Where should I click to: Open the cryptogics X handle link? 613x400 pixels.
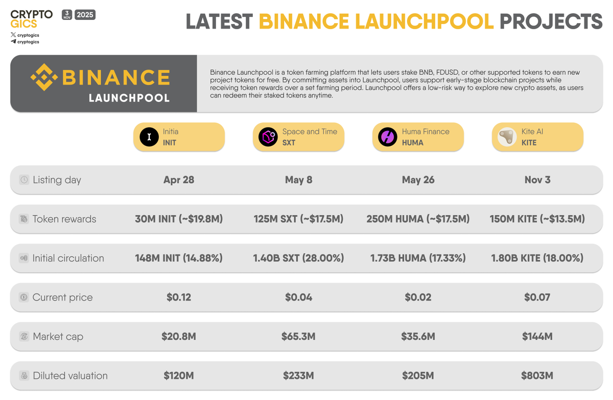coord(28,35)
